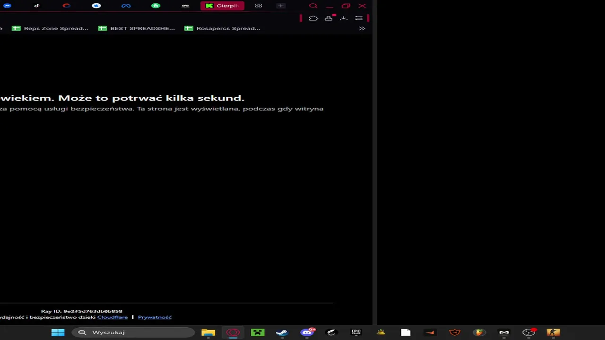
Task: Expand the bookmarks overflow chevron
Action: tap(362, 28)
